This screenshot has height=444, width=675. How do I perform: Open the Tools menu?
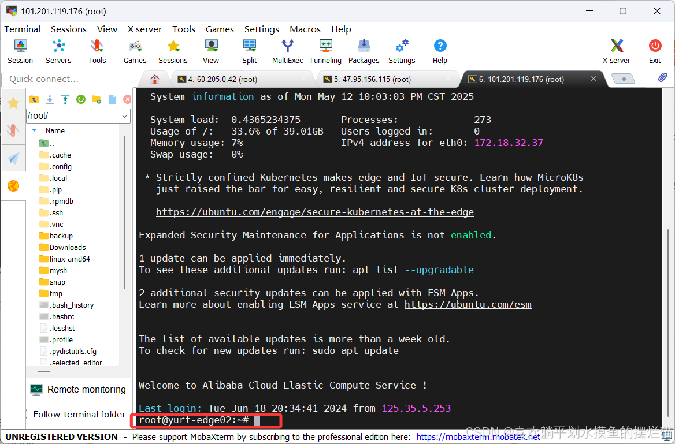coord(184,29)
